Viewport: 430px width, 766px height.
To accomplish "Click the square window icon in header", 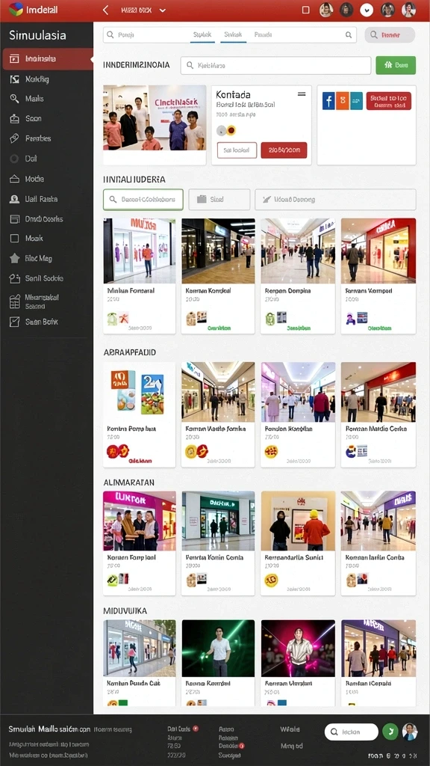I will tap(305, 10).
